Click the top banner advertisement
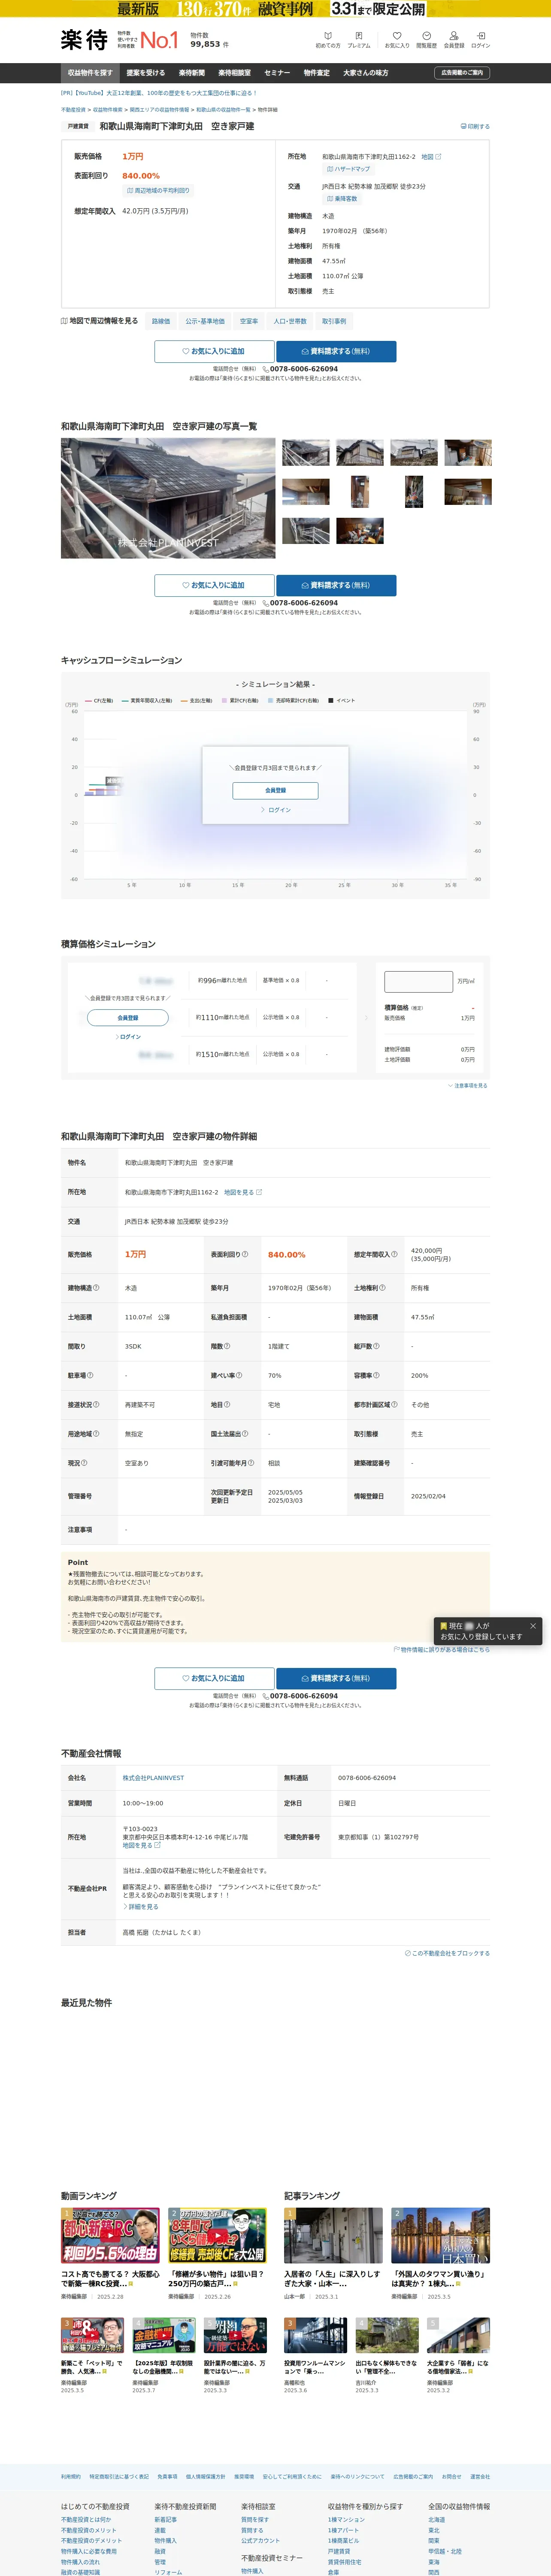551x2576 pixels. (275, 9)
